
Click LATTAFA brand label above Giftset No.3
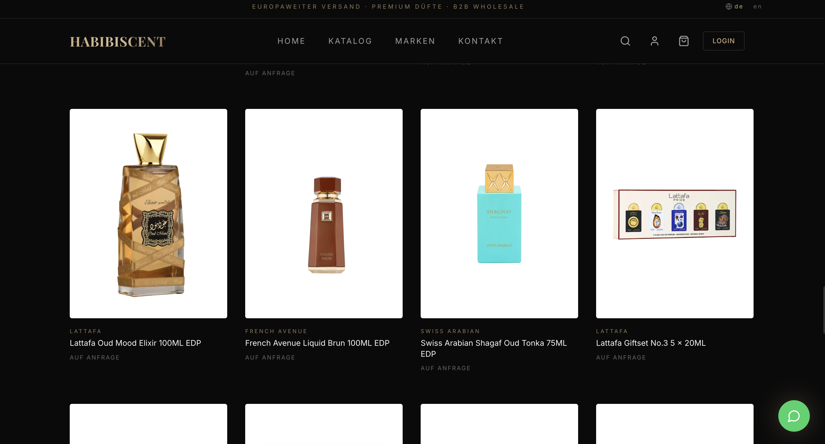point(612,331)
